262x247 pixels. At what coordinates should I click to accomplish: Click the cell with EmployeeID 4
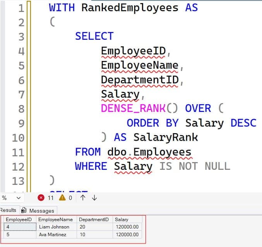coord(20,227)
